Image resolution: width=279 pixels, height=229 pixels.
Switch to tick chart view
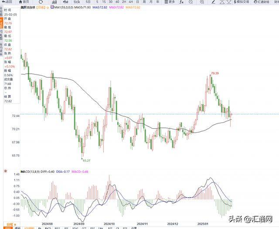click(x=76, y=2)
